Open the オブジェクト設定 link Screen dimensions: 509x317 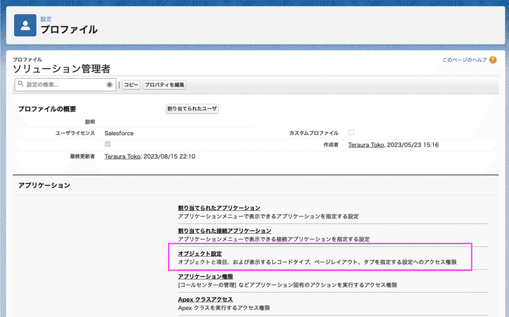tap(200, 253)
